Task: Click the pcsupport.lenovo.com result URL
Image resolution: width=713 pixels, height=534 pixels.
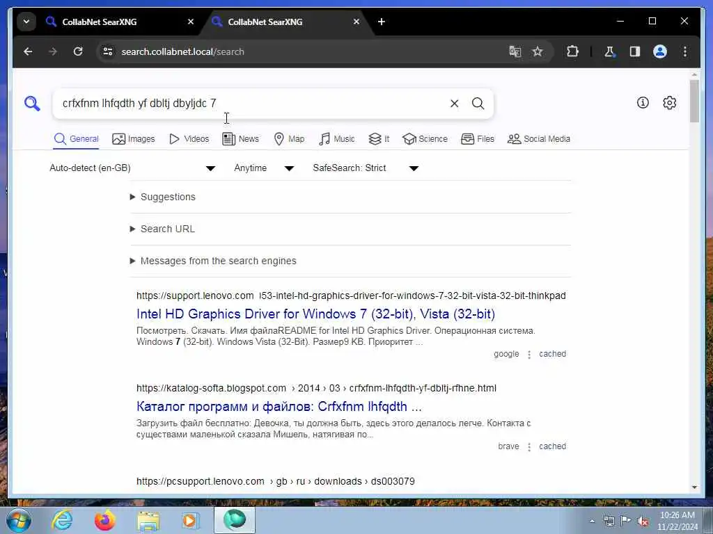Action: click(x=276, y=481)
